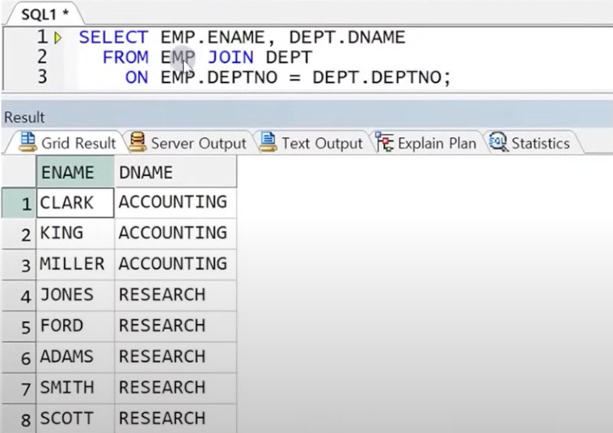Open the Explain Plan tab
The width and height of the screenshot is (613, 433).
[x=426, y=143]
